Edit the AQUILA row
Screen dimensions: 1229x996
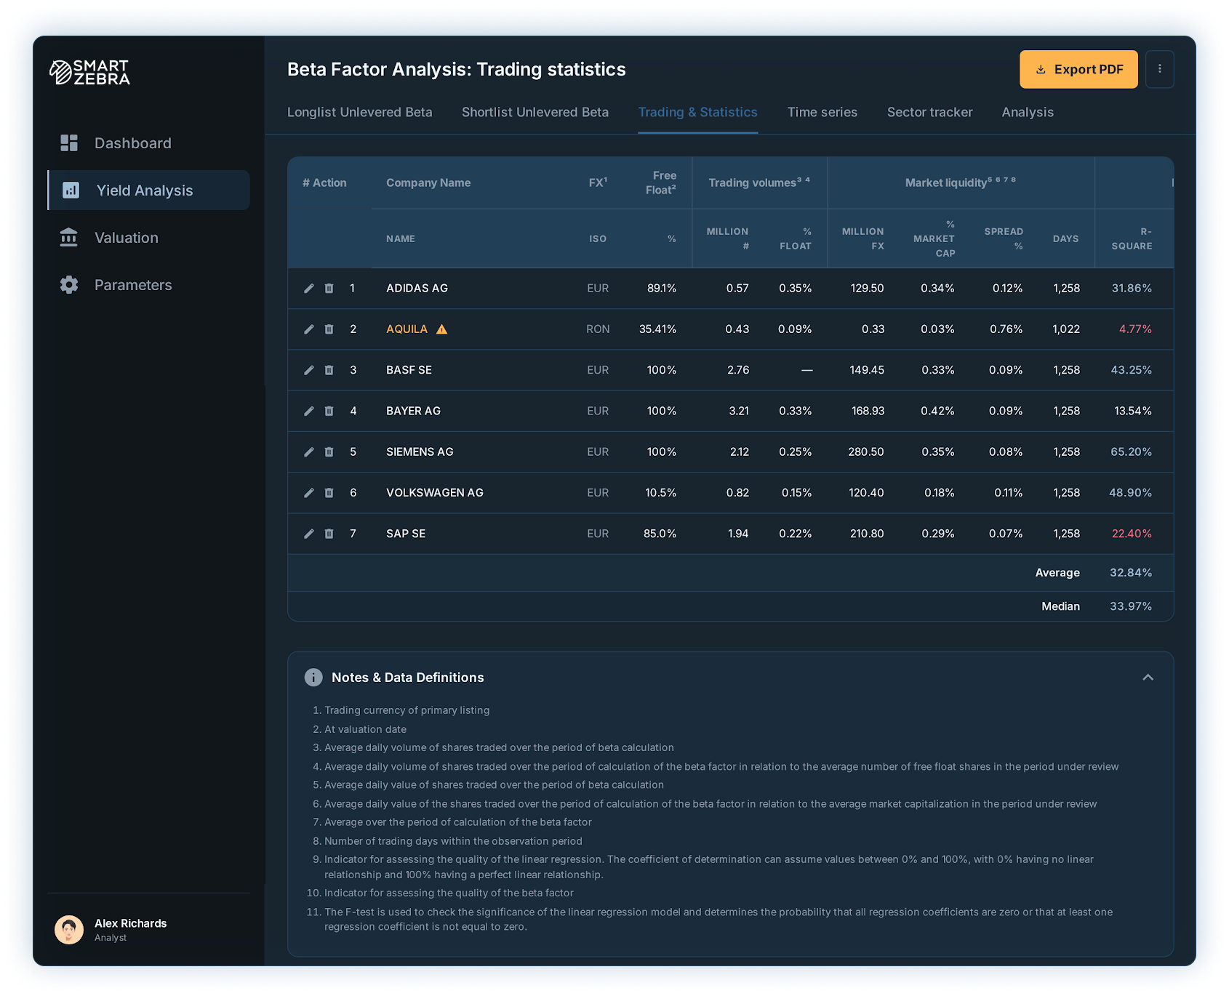click(x=309, y=329)
